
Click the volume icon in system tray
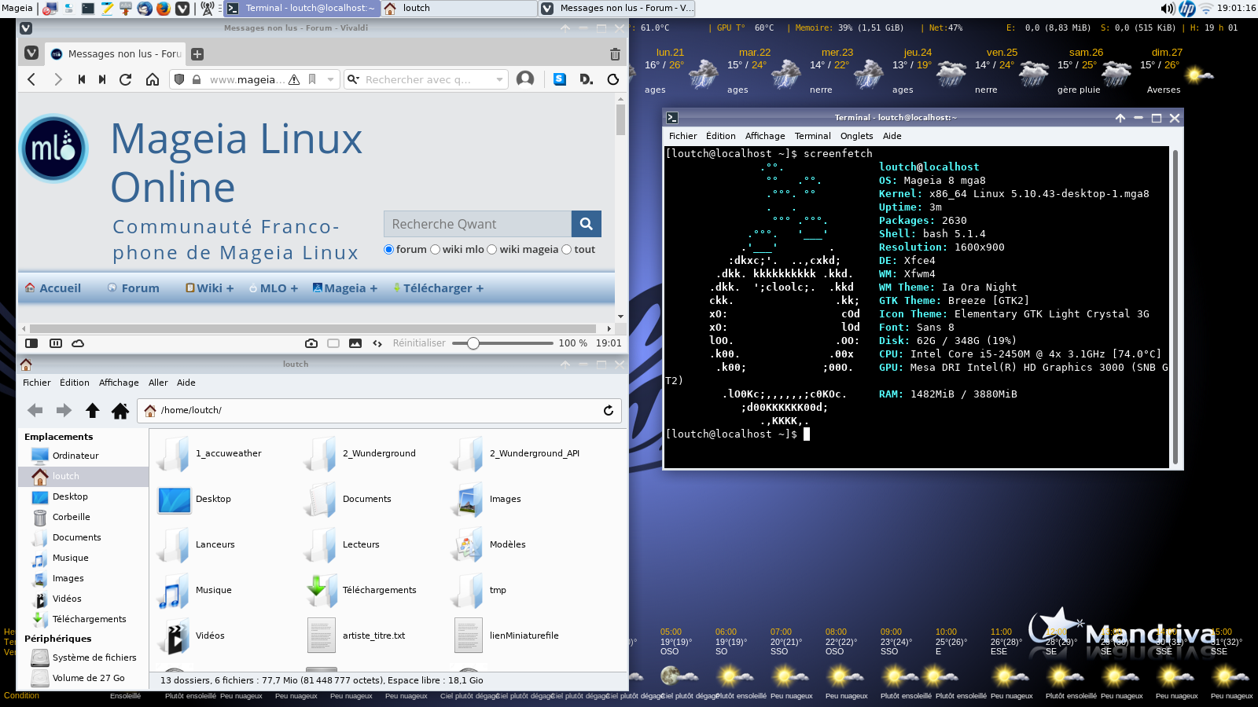point(1168,8)
